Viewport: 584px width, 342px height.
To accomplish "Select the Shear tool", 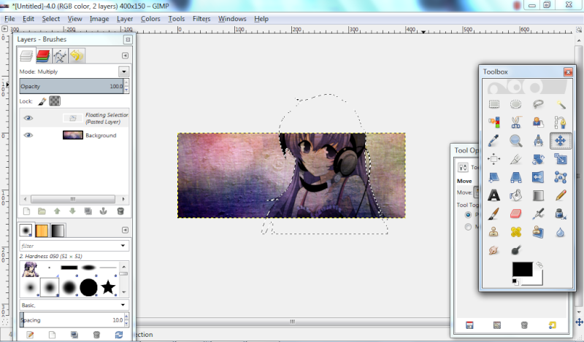I will point(494,177).
